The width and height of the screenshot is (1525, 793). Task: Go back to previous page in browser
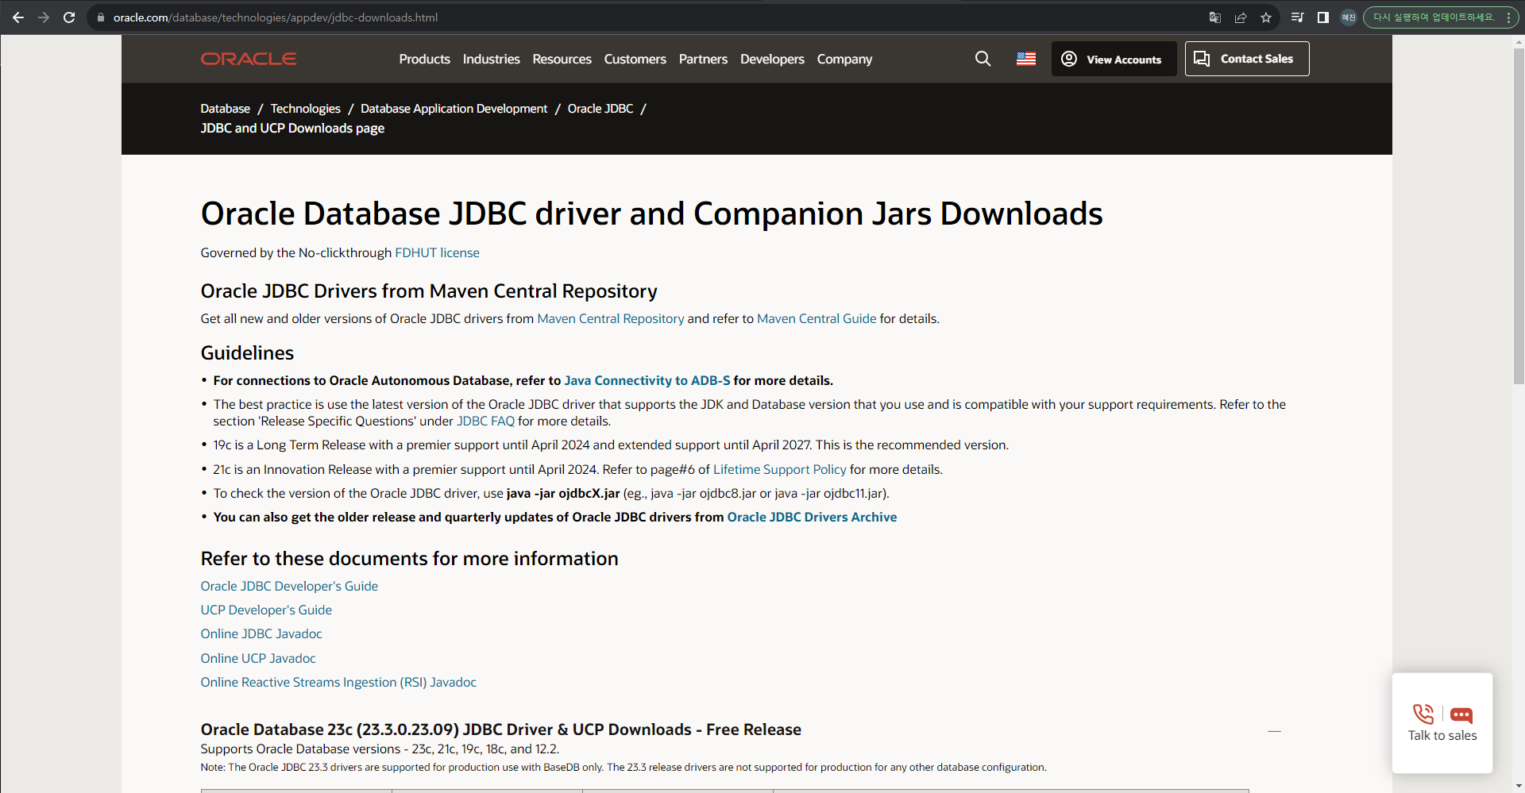click(x=17, y=17)
